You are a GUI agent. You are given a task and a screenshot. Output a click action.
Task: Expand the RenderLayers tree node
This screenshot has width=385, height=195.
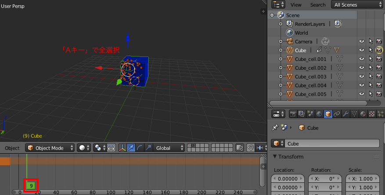[281, 24]
